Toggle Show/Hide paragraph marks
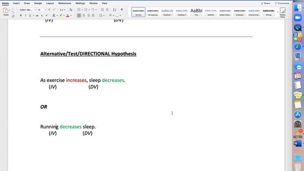The height and width of the screenshot is (171, 304). pos(122,9)
